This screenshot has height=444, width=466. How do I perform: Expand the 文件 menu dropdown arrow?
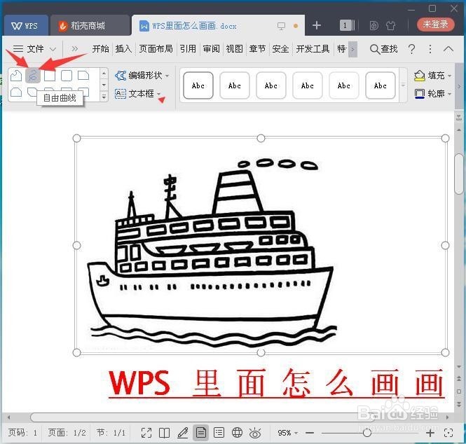pyautogui.click(x=53, y=49)
